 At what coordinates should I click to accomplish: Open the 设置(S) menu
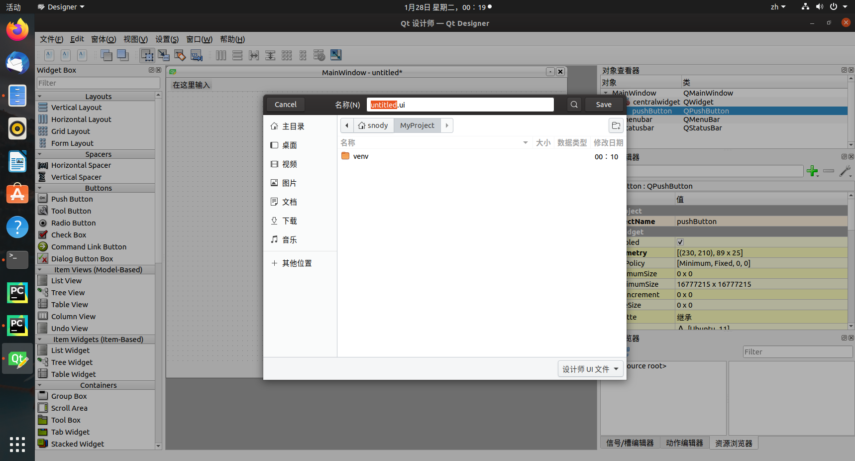pos(167,39)
